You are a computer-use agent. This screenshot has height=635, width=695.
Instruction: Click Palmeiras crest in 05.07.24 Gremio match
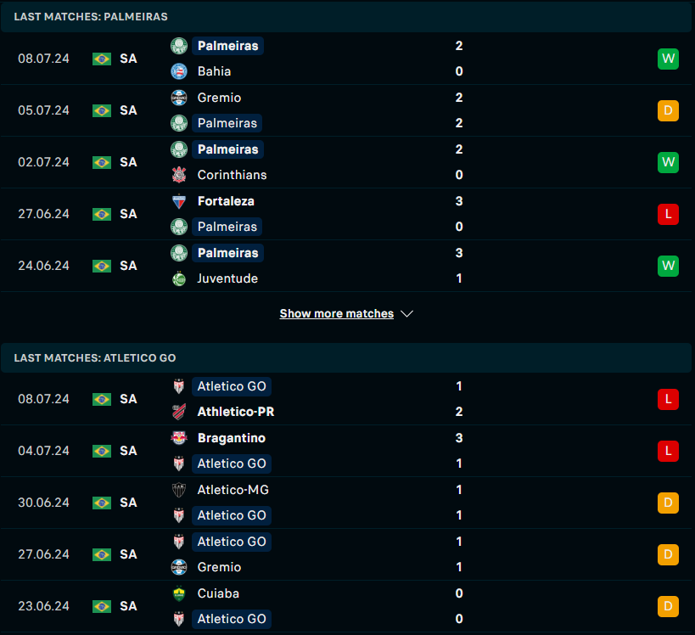point(179,123)
